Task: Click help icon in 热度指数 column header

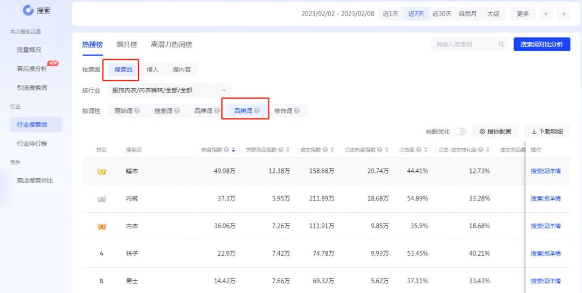Action: [226, 150]
